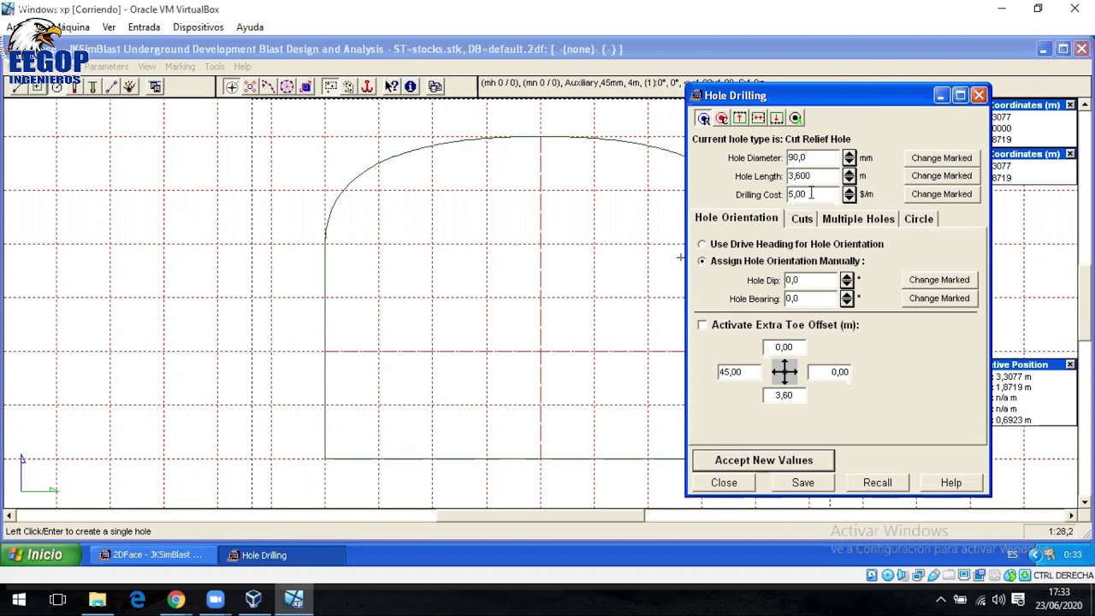
Task: Click the Windows Start button on host taskbar
Action: [x=19, y=600]
